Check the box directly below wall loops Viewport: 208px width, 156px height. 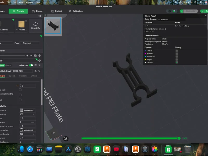[20, 90]
